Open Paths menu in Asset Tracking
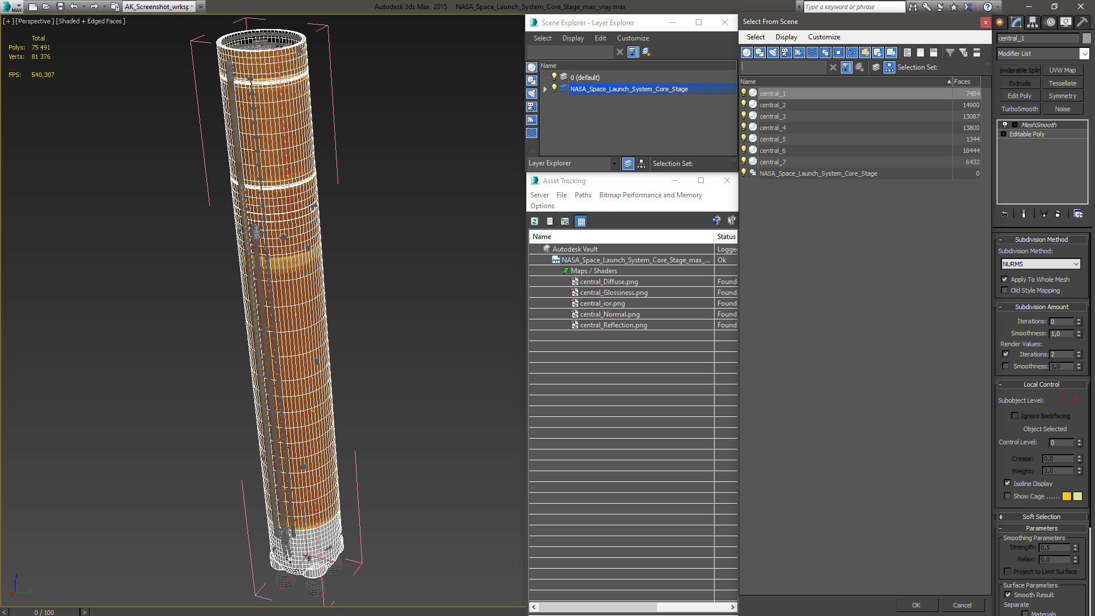Image resolution: width=1095 pixels, height=616 pixels. [x=583, y=195]
